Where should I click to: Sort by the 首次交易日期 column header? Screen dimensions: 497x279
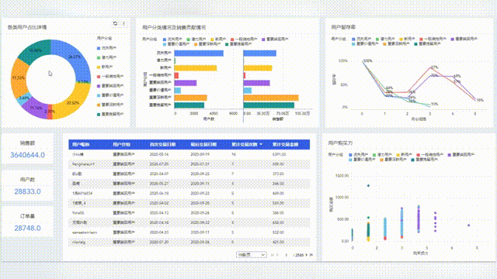click(x=162, y=144)
